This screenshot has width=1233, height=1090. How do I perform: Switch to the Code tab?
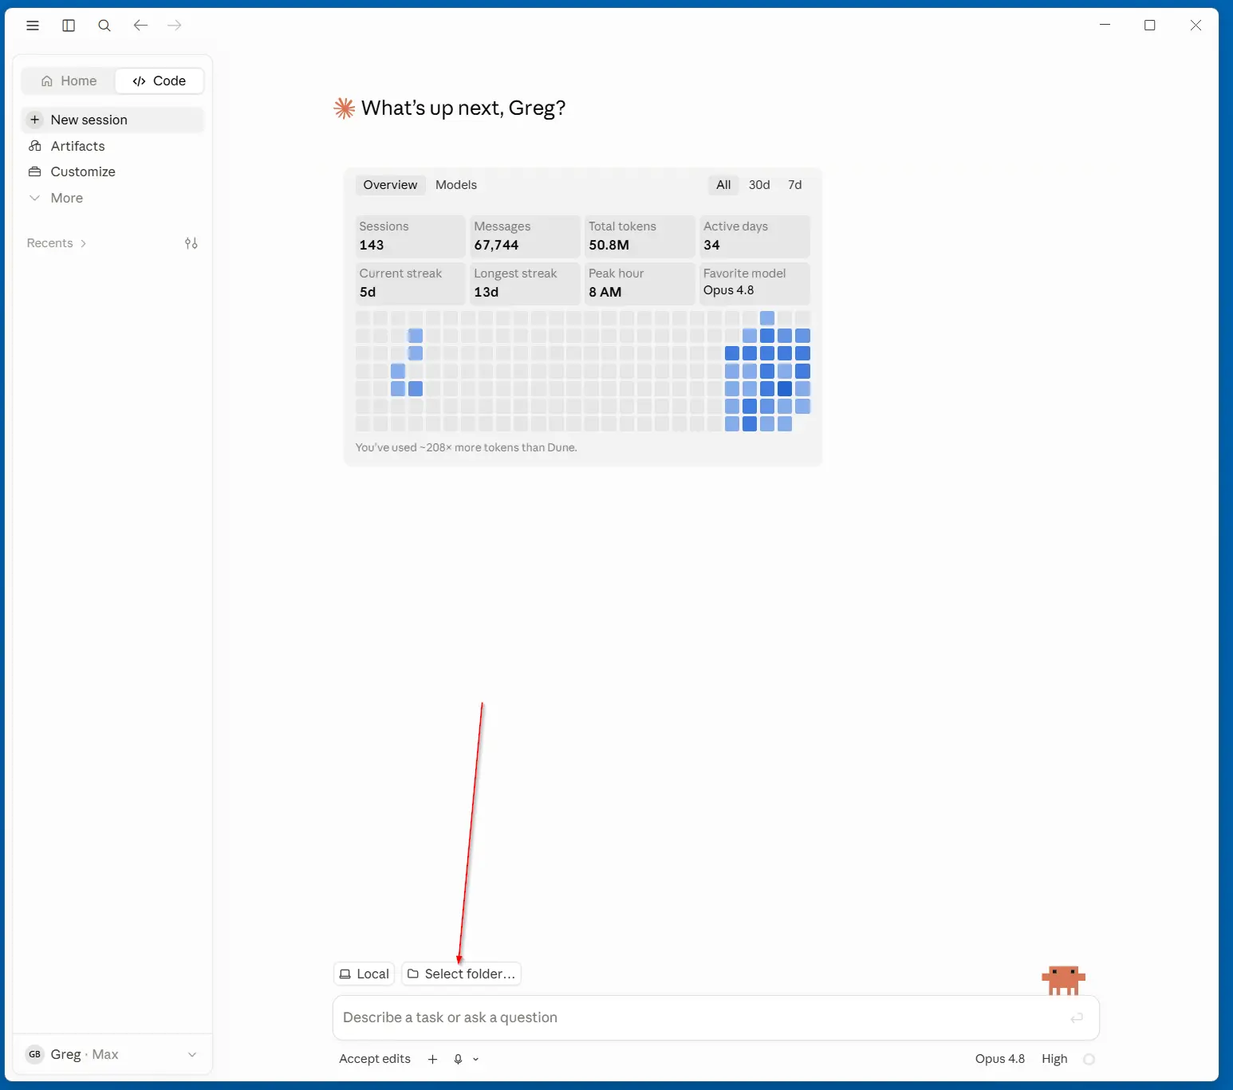159,81
